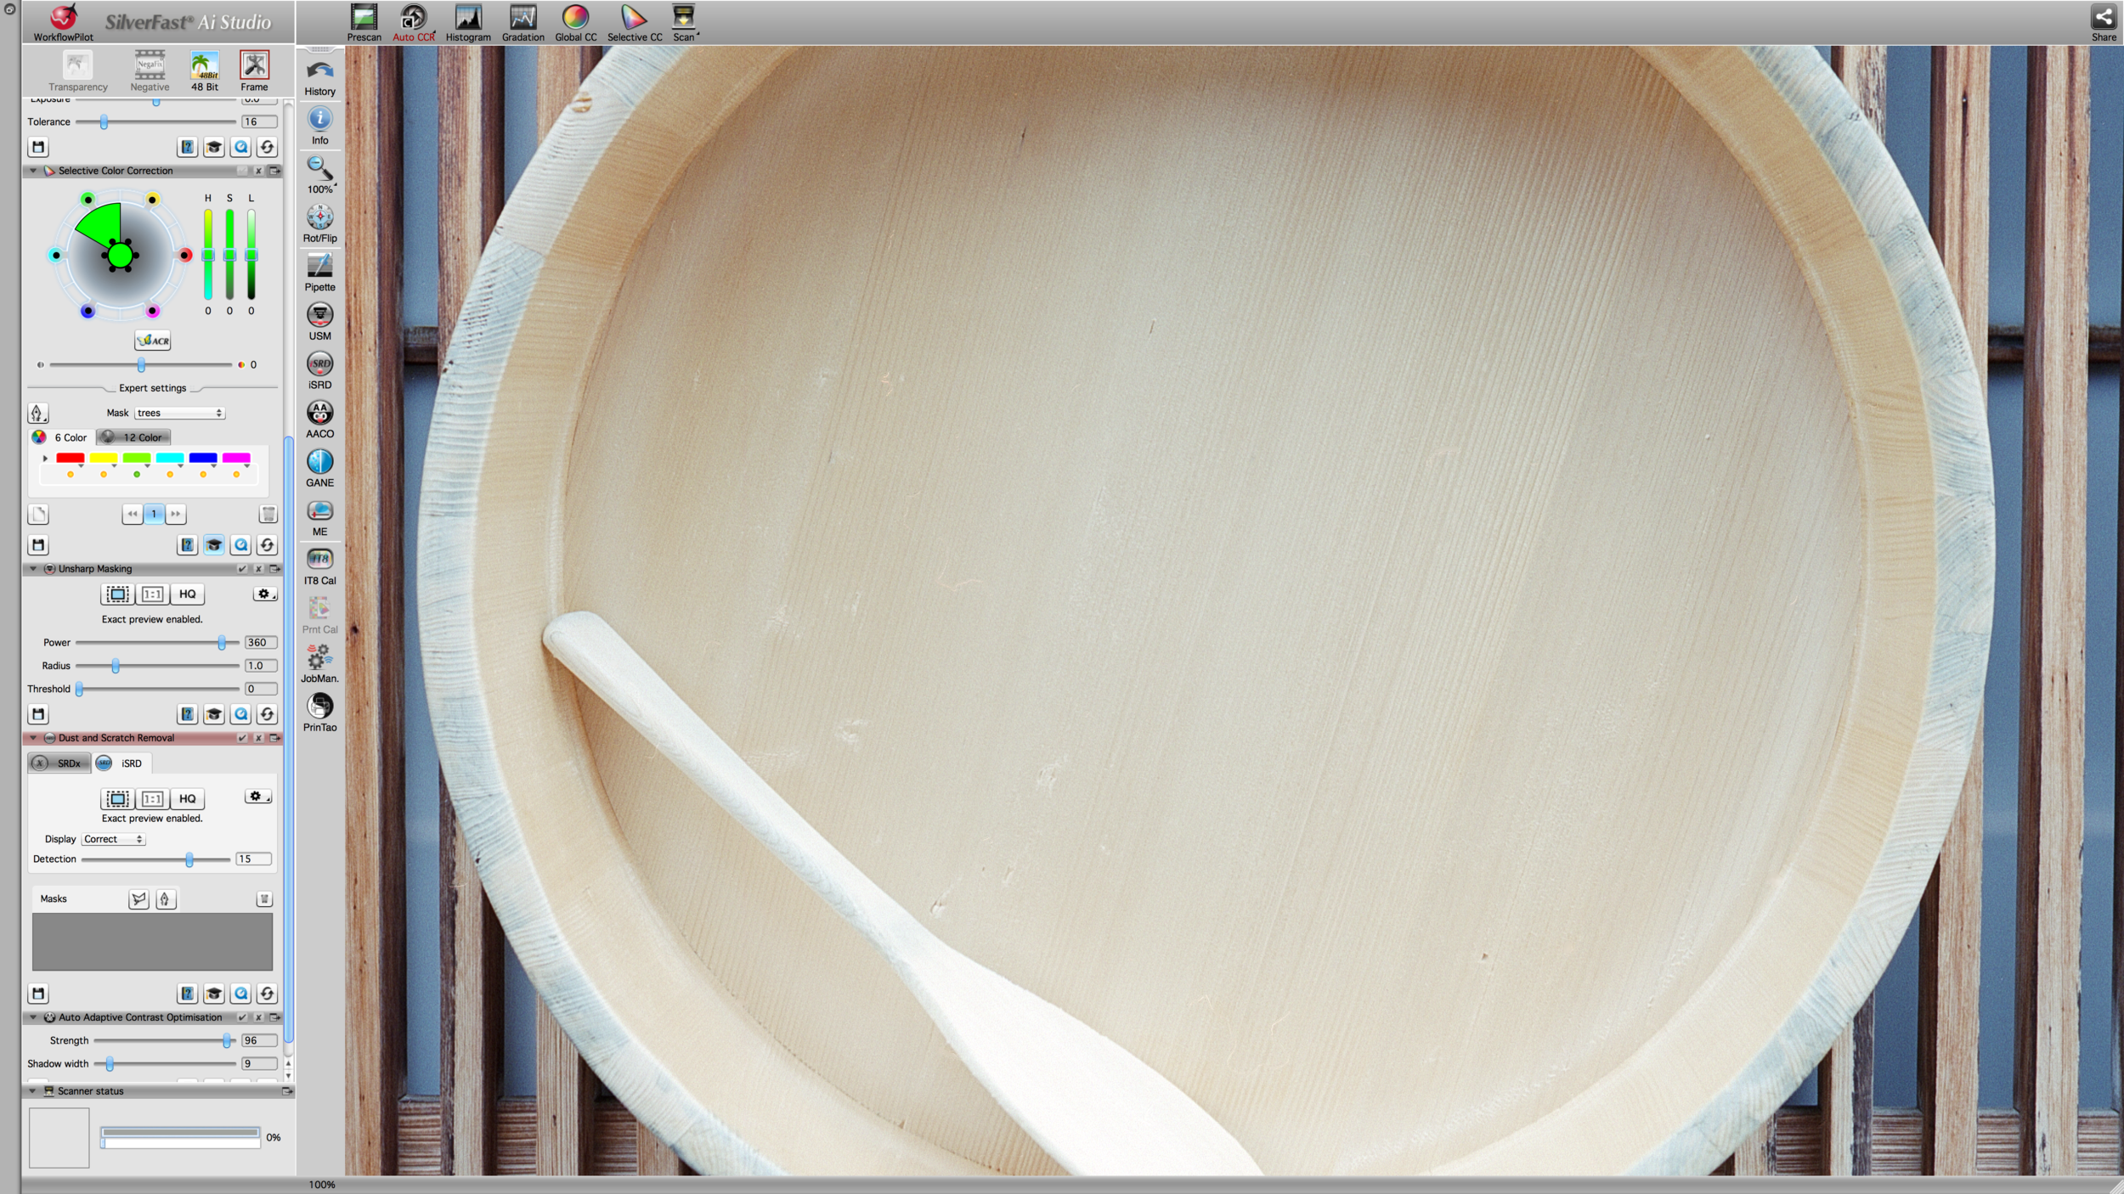The width and height of the screenshot is (2124, 1194).
Task: Open the USM tool
Action: pyautogui.click(x=319, y=321)
